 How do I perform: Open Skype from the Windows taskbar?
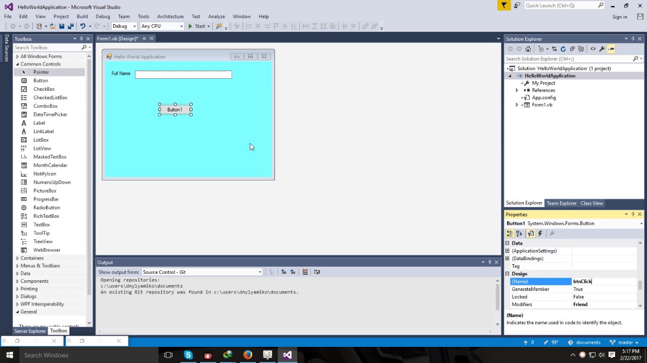point(188,355)
